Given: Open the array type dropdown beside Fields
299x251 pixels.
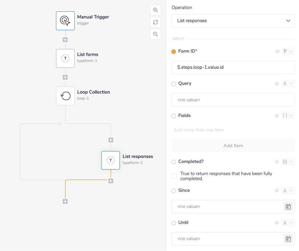Looking at the screenshot, I should 288,115.
